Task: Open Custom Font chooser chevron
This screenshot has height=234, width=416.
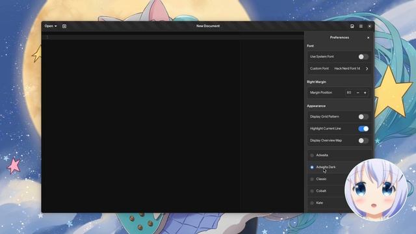Action: click(367, 69)
